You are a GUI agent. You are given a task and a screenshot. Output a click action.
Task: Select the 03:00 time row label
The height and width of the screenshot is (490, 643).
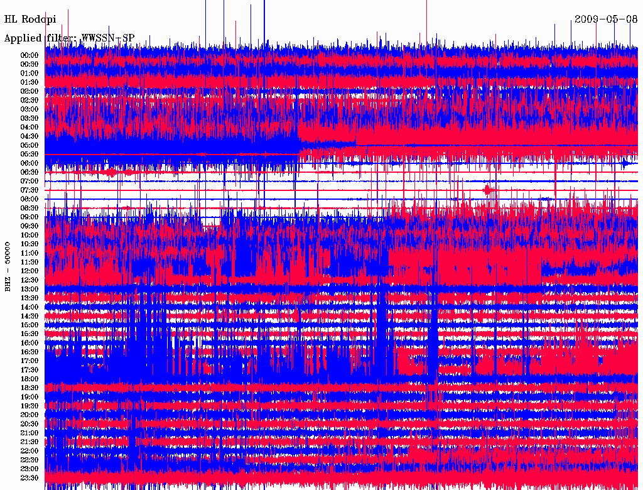[x=30, y=109]
